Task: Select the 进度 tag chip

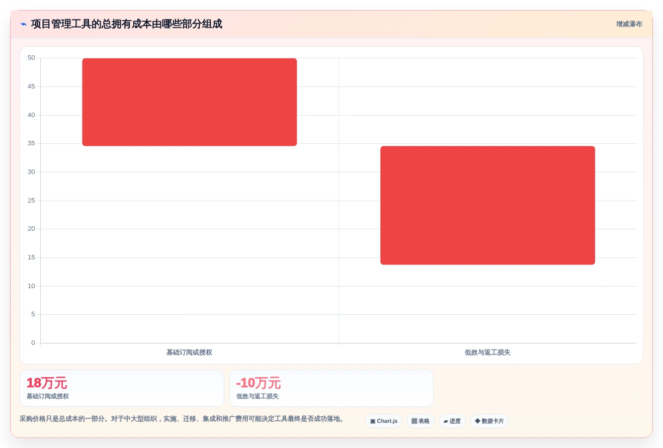Action: point(452,421)
